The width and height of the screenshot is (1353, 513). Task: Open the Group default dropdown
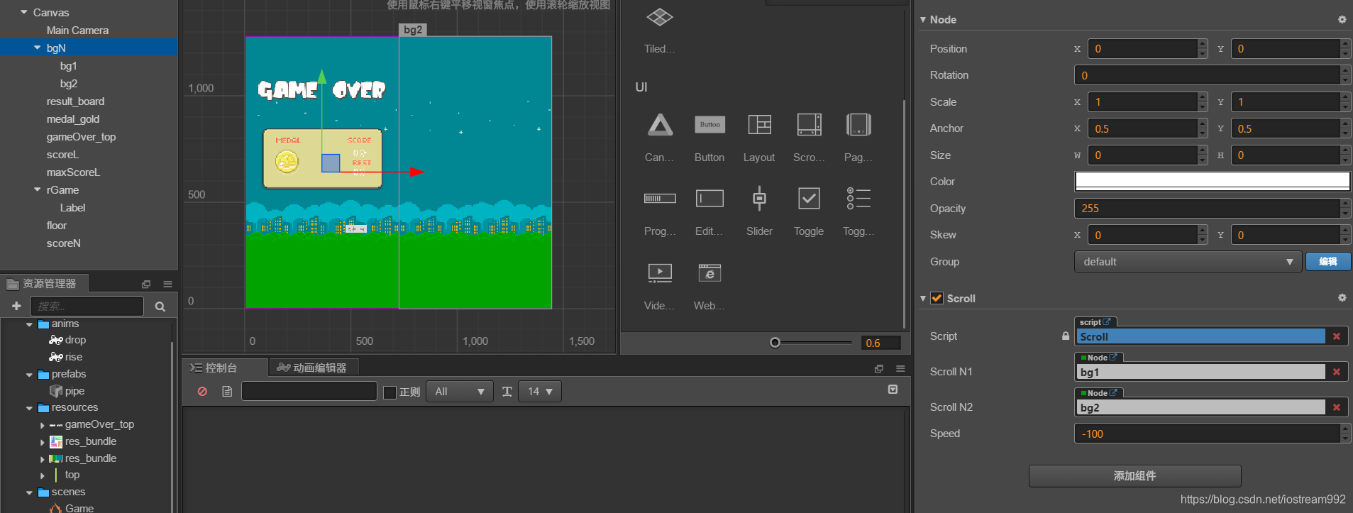[x=1188, y=262]
